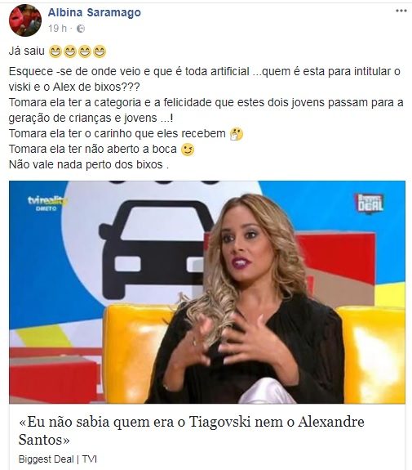Open the Tiagovski article headline link
The width and height of the screenshot is (412, 470).
[192, 431]
